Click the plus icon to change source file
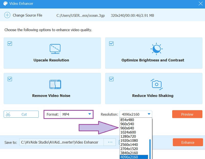The width and height of the screenshot is (205, 159). pos(7,15)
